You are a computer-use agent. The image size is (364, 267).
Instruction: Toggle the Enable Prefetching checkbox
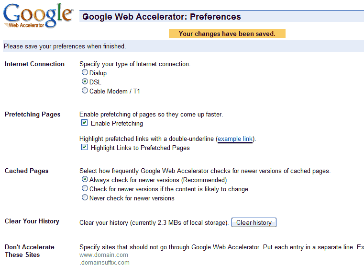(85, 123)
